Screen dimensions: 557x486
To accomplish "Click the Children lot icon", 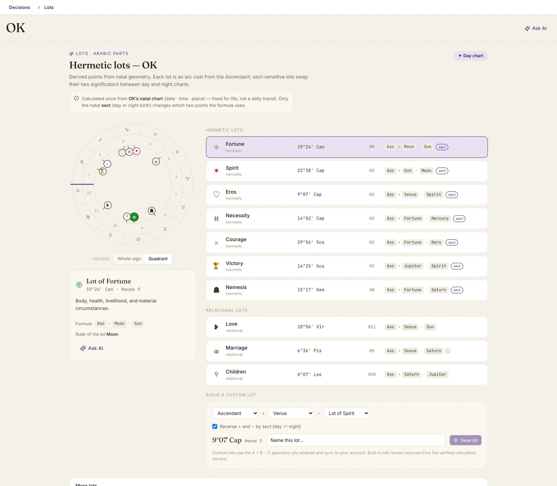I will (216, 375).
